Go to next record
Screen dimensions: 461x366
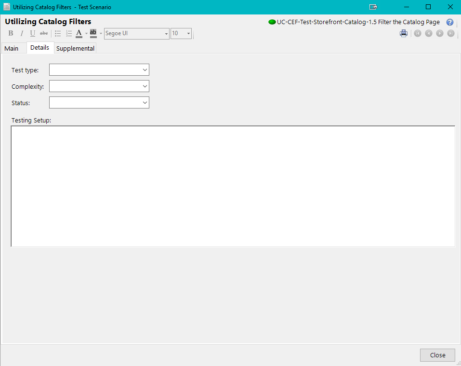tap(439, 33)
